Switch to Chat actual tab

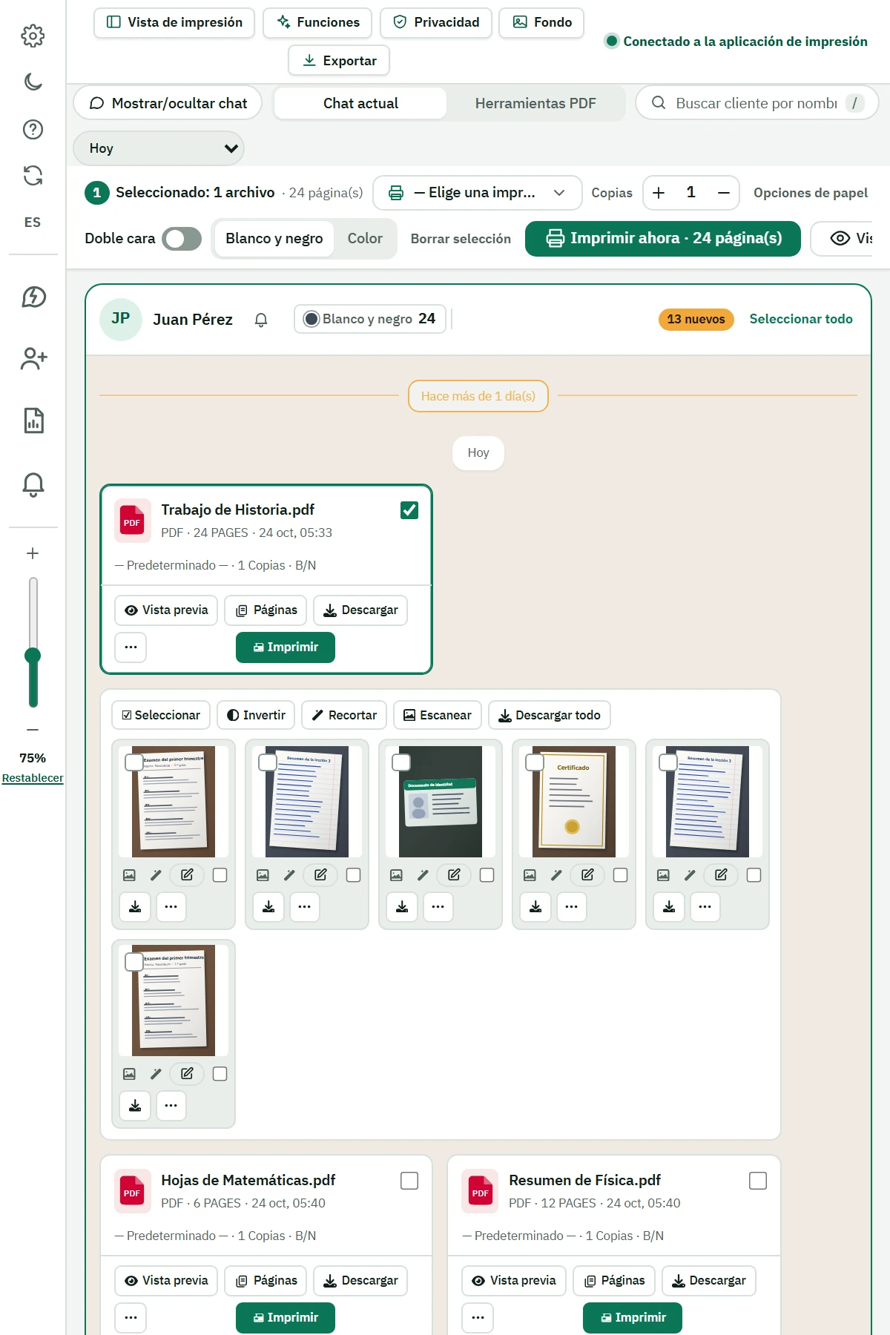click(360, 103)
